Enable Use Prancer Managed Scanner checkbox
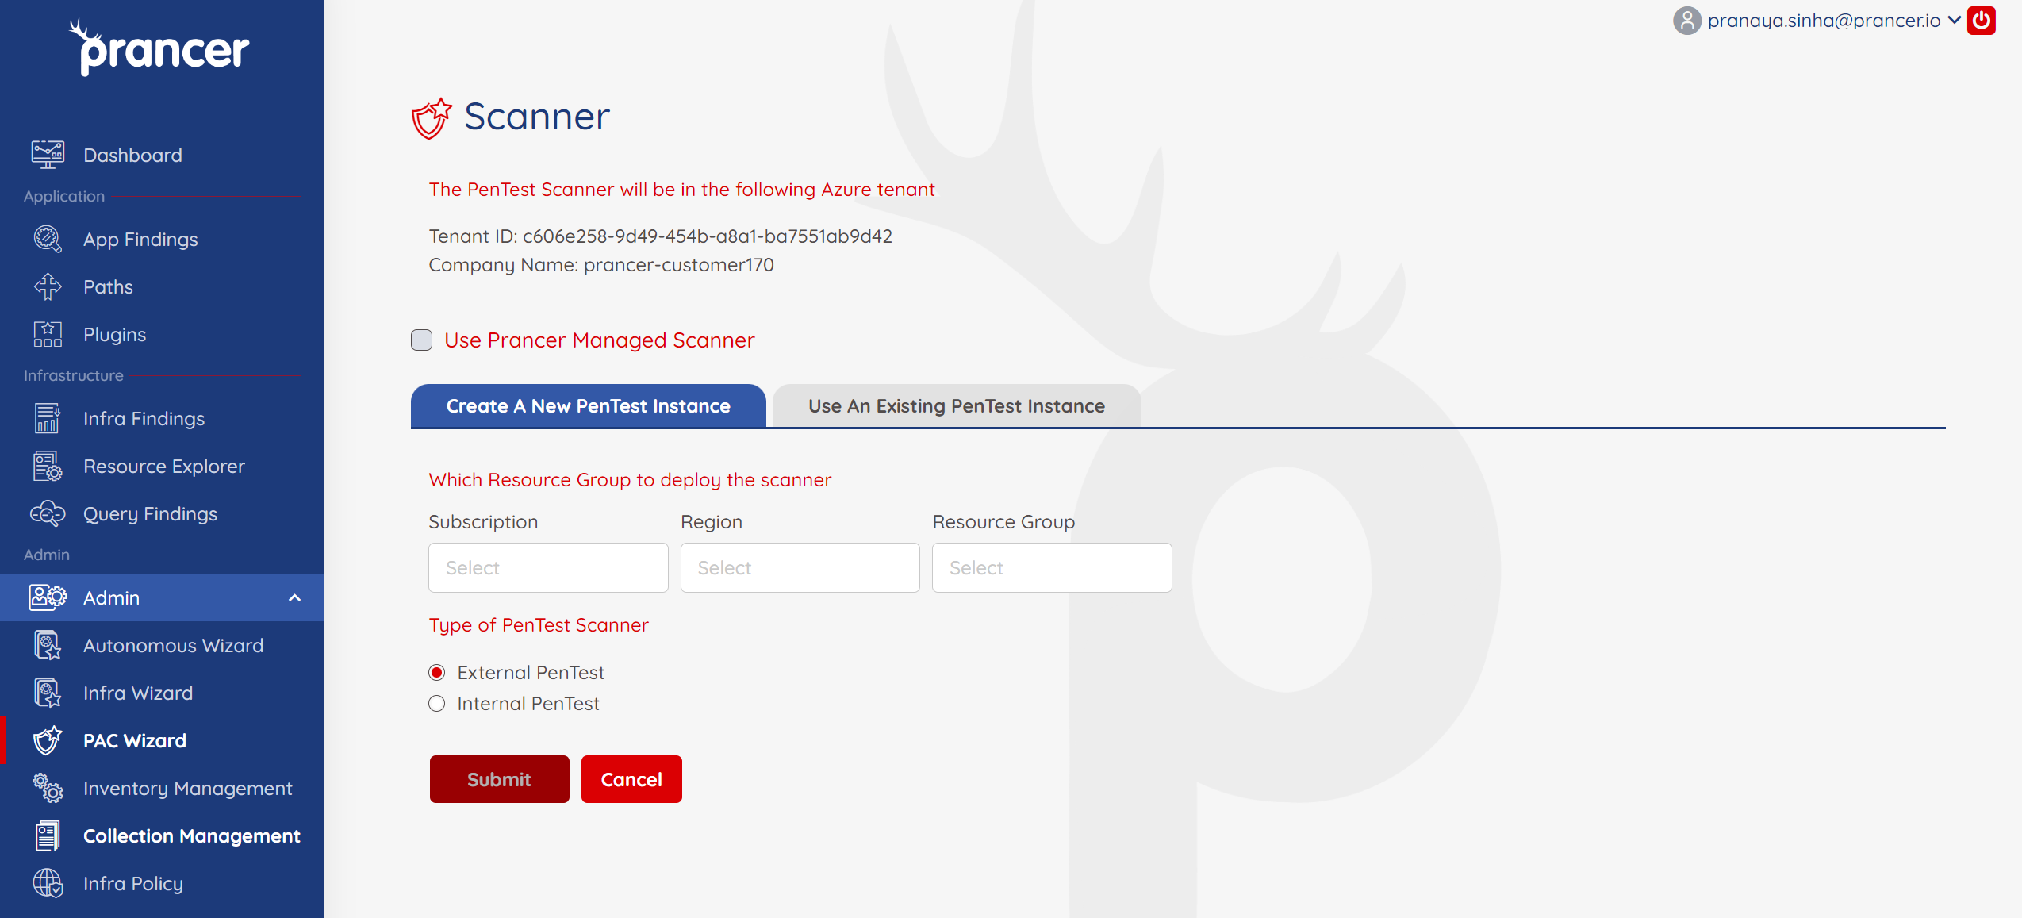The height and width of the screenshot is (918, 2022). pyautogui.click(x=422, y=340)
